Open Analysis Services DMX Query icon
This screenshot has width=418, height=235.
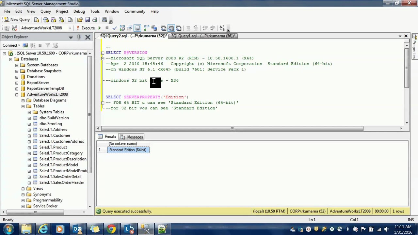(54, 20)
